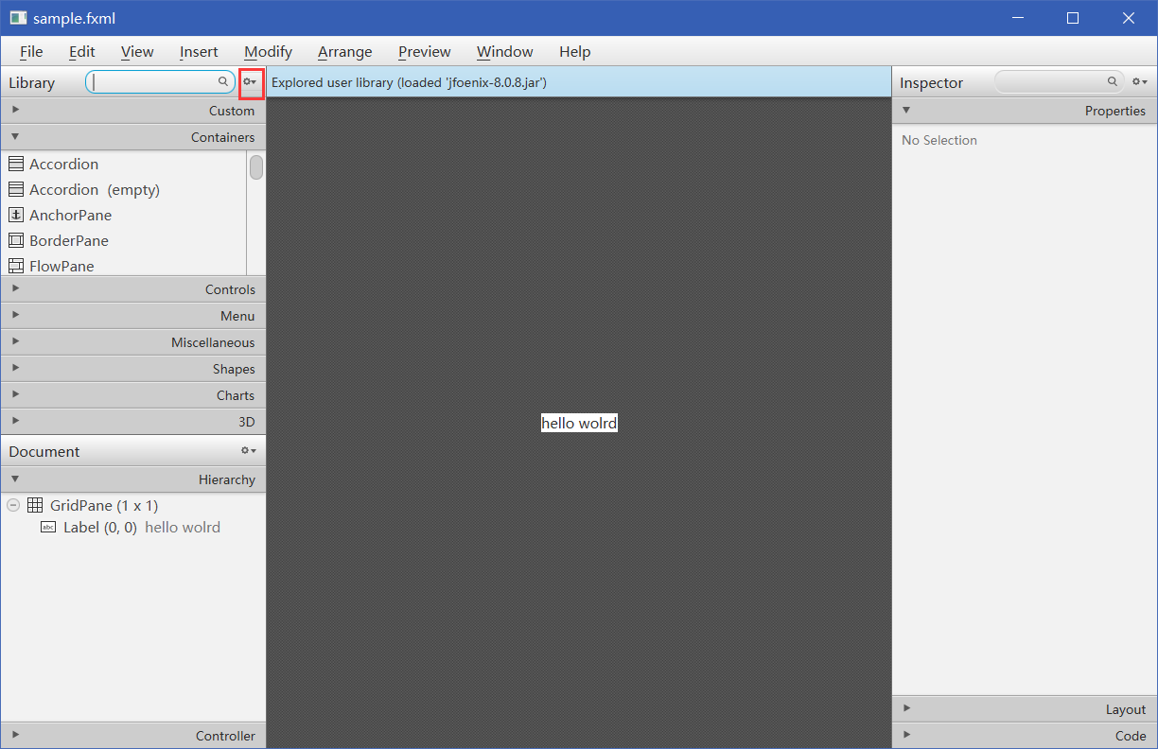Select the FlowPane icon in Library
This screenshot has width=1158, height=749.
(x=16, y=266)
